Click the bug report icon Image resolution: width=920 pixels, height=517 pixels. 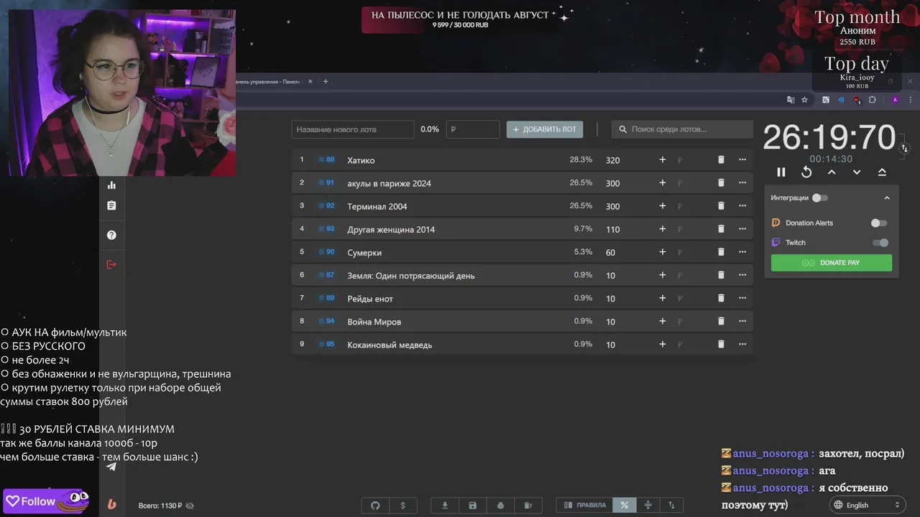coord(500,506)
